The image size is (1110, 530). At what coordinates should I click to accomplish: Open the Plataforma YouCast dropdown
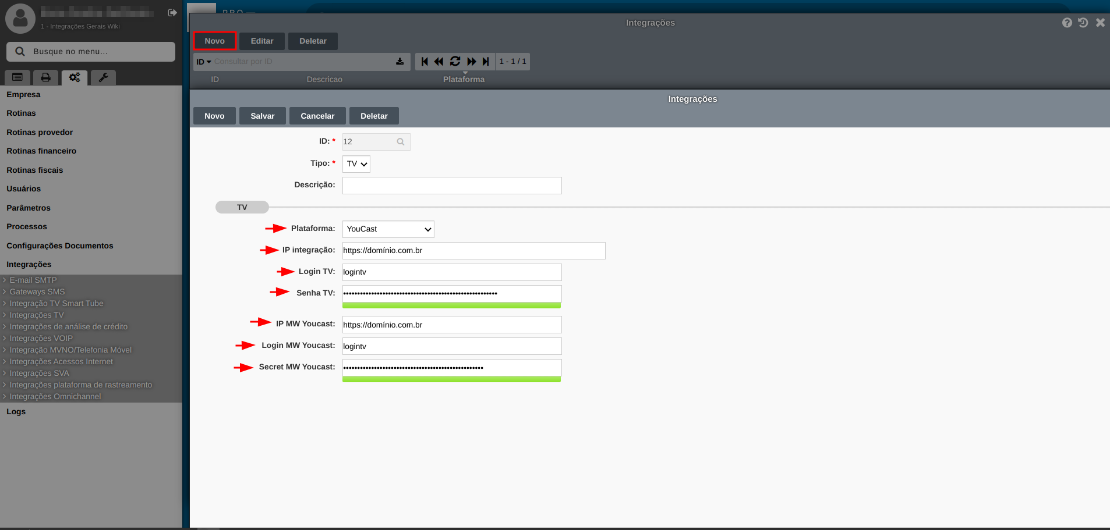point(388,229)
